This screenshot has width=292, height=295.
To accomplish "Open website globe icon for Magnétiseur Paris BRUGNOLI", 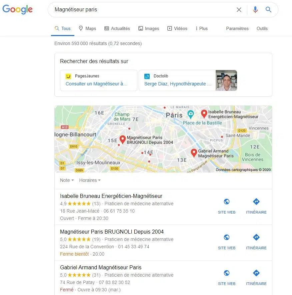I will point(227,237).
